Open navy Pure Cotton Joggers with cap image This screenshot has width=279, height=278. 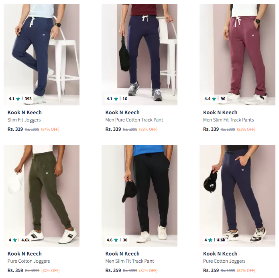click(x=237, y=196)
